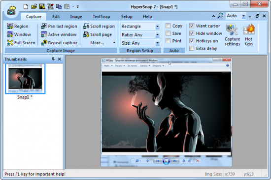Click the status bar F1 help message
The image size is (271, 180).
pos(35,174)
